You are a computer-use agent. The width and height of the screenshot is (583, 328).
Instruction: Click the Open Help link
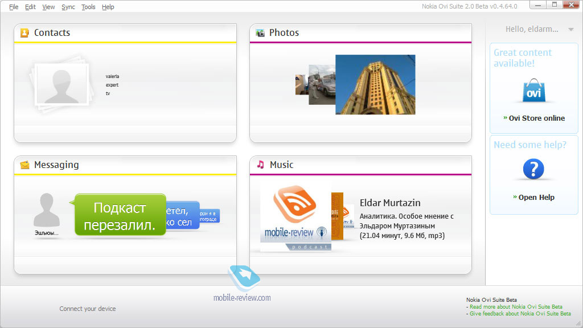pos(536,198)
